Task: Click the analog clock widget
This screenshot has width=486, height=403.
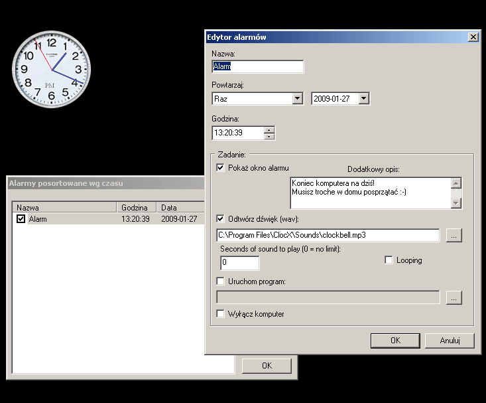Action: [51, 70]
